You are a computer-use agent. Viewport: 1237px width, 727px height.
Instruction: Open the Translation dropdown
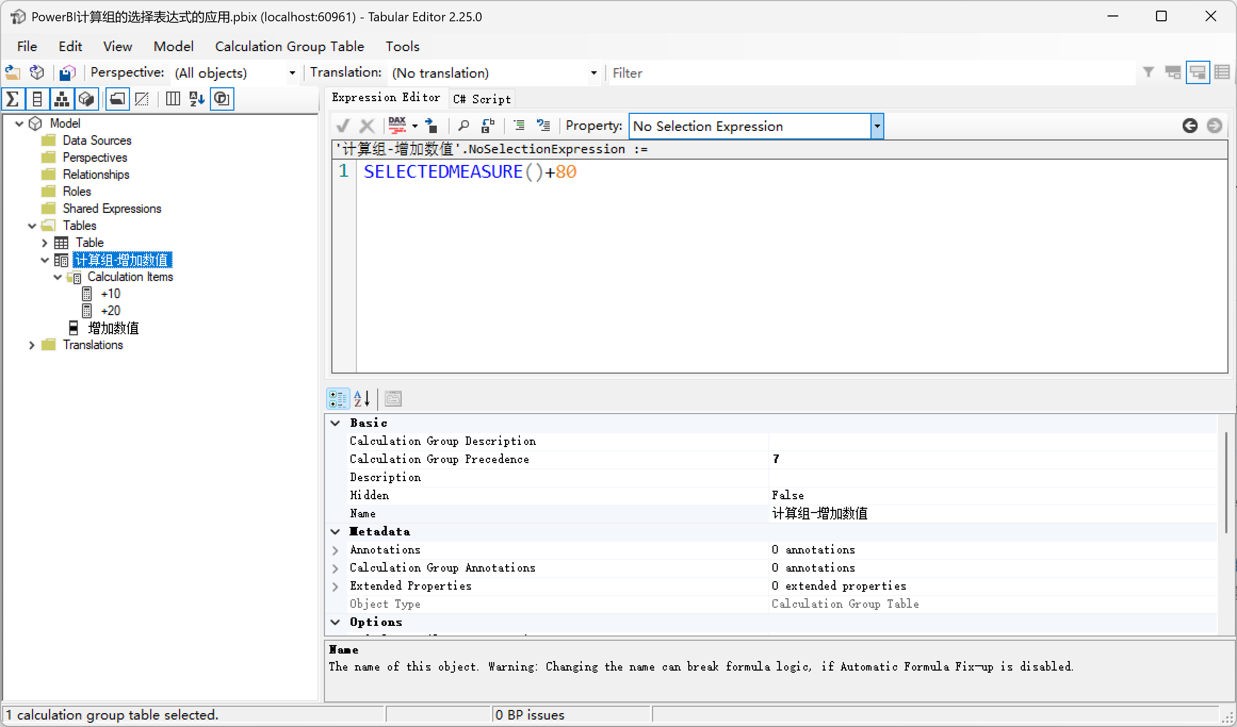point(593,73)
